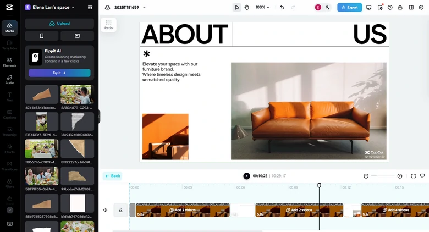The image size is (429, 232).
Task: Select media thumbnail 67d4c534e1aecee
Action: (x=42, y=95)
